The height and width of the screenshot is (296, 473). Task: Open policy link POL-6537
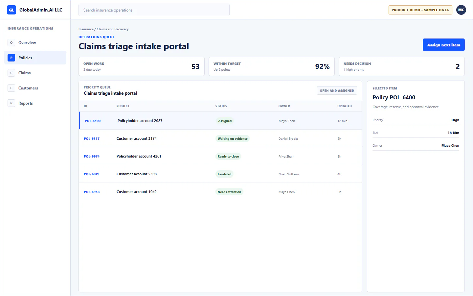coord(92,139)
